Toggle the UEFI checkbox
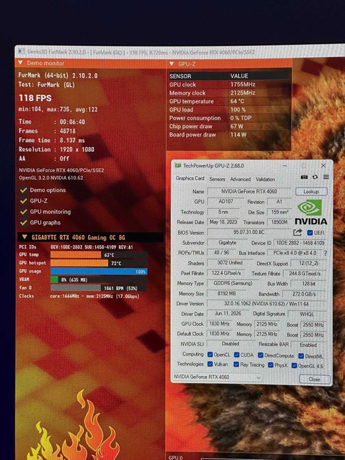This screenshot has width=345, height=460. point(310,233)
